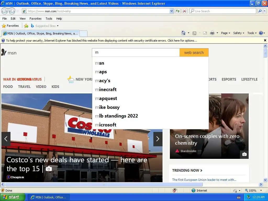Screen dimensions: 268x201
Task: Go to Home page house icon
Action: tap(183, 33)
